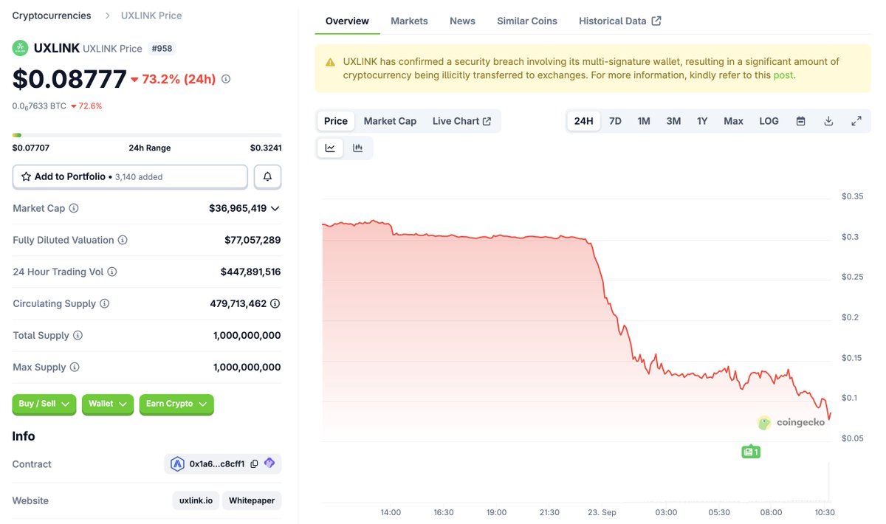Select the 7D time range
The image size is (886, 524).
[x=615, y=121]
